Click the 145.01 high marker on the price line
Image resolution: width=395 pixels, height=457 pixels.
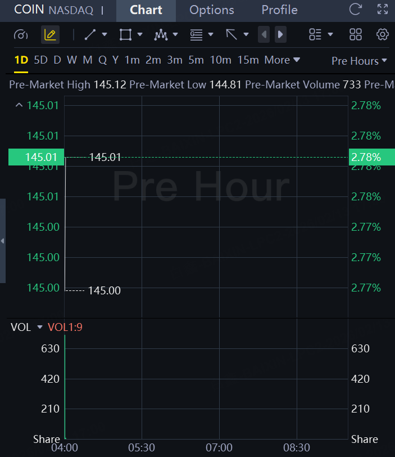(x=105, y=158)
